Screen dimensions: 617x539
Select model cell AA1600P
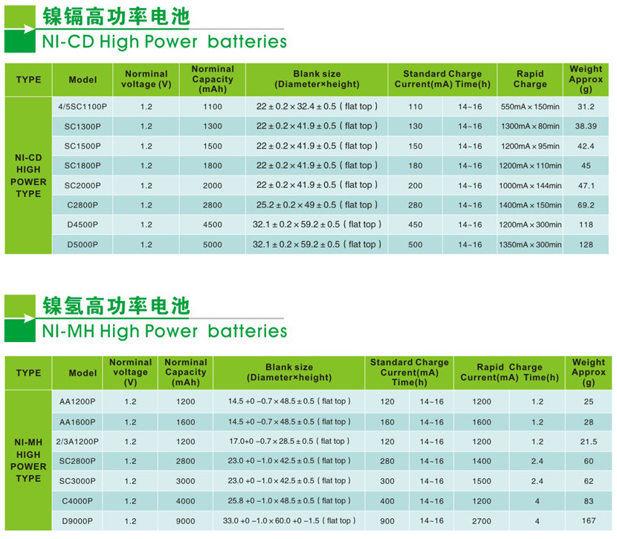click(77, 422)
